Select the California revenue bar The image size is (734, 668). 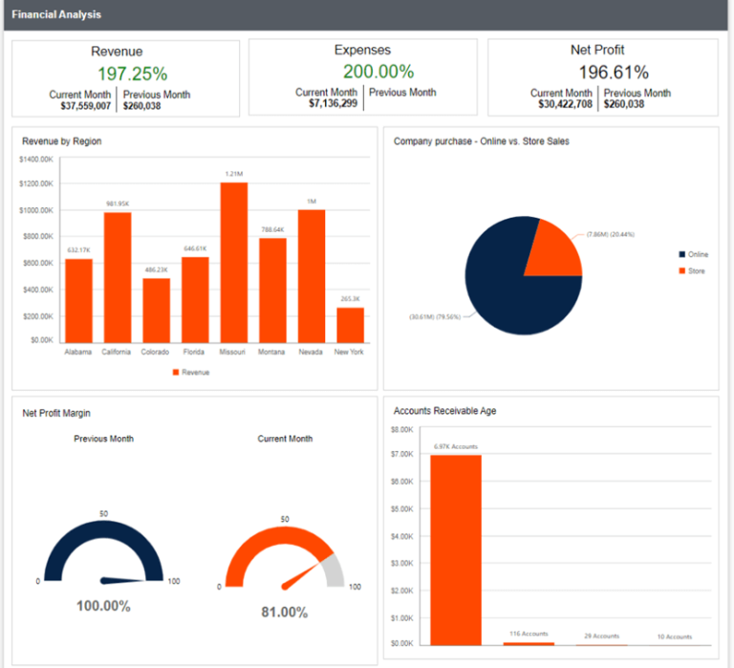(118, 277)
